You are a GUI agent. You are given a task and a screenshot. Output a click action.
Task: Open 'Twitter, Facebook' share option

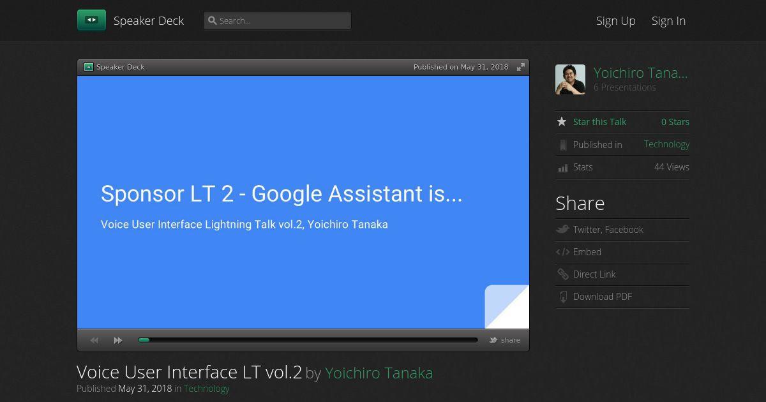[x=608, y=230]
